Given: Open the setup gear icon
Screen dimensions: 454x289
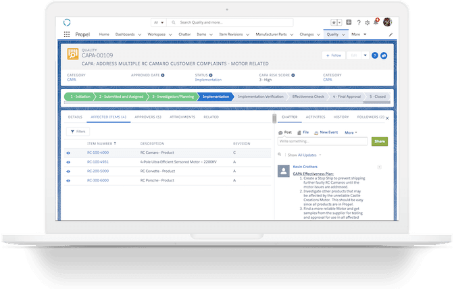Looking at the screenshot, I should pyautogui.click(x=367, y=22).
